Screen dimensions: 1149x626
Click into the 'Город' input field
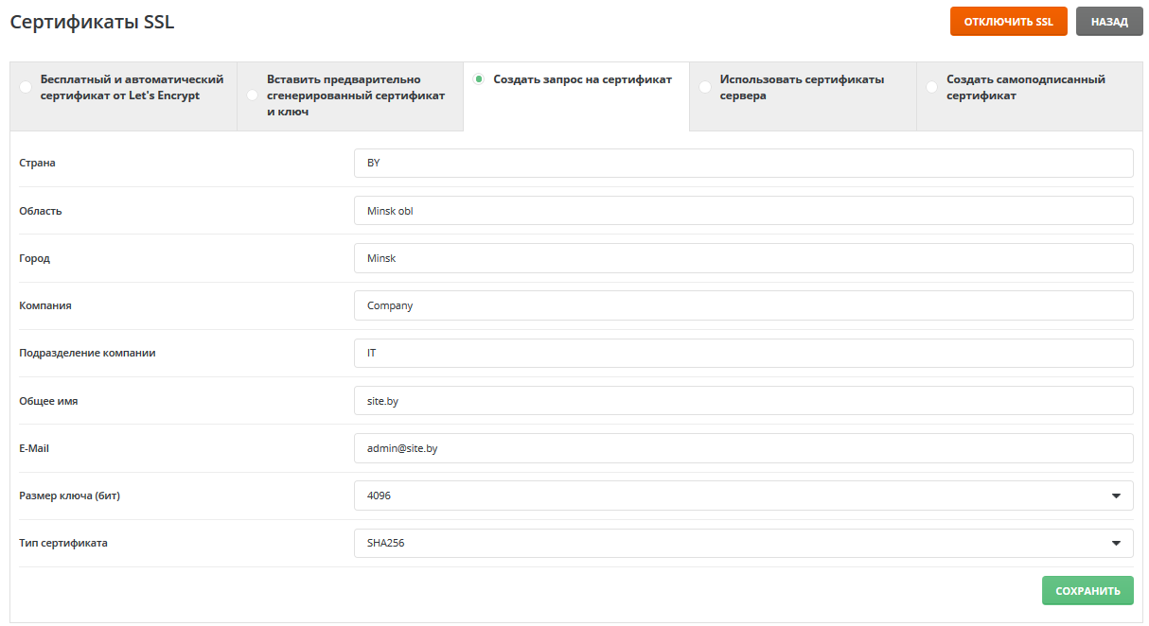pos(743,258)
